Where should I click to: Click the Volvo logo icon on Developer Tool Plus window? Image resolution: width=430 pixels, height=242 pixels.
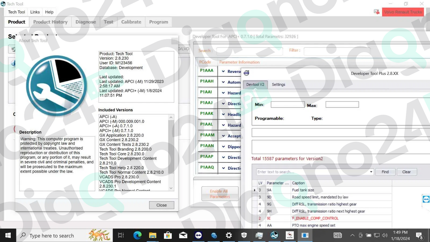246,73
